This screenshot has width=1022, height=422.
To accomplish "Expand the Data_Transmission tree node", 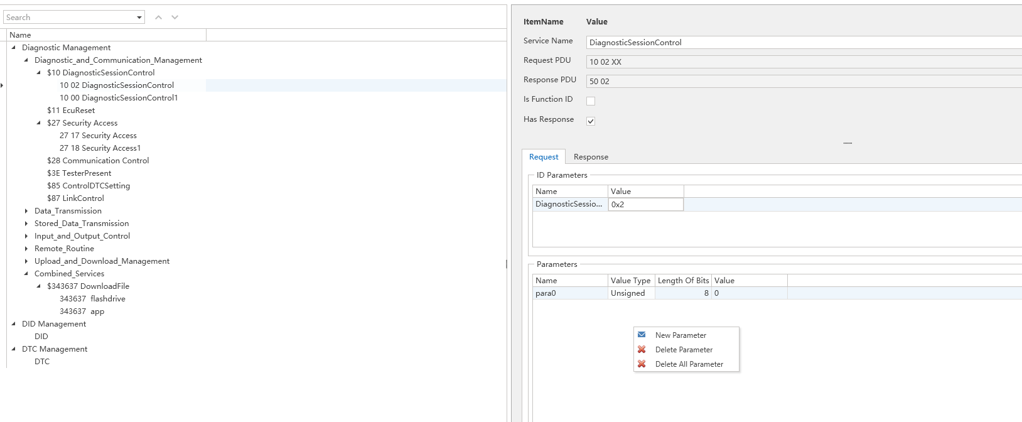I will (26, 211).
